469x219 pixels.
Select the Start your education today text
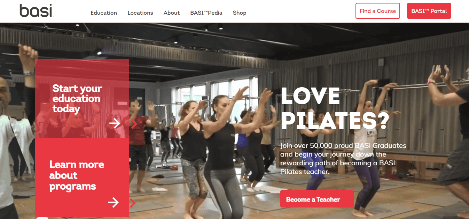77,99
